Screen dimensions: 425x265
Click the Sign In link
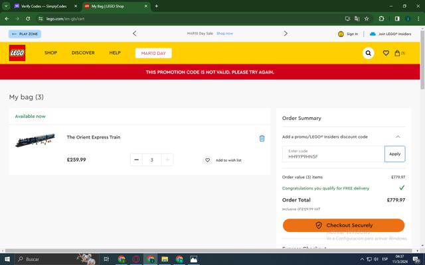[x=352, y=34]
